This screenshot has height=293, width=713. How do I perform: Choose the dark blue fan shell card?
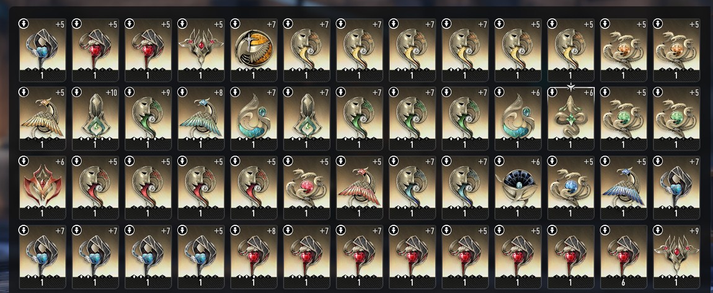(x=518, y=187)
